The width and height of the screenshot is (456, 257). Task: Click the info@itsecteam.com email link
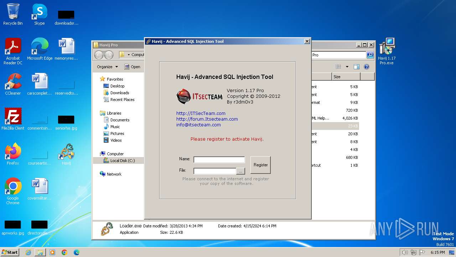pos(198,125)
